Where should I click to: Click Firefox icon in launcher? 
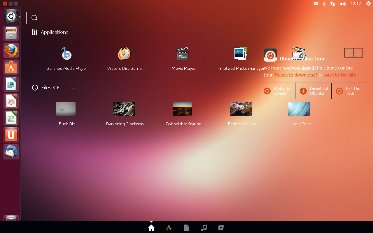coord(11,51)
